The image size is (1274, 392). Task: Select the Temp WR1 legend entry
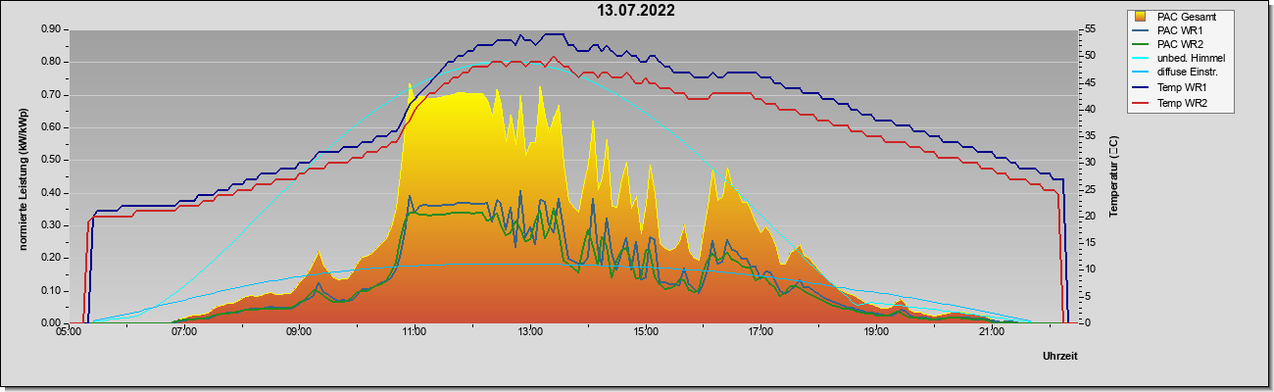coord(1180,88)
